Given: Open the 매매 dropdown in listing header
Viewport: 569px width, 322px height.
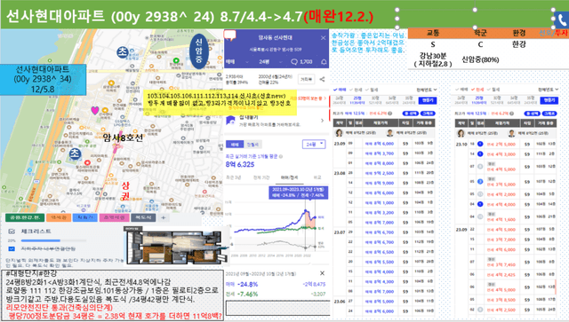Looking at the screenshot, I should pyautogui.click(x=236, y=62).
